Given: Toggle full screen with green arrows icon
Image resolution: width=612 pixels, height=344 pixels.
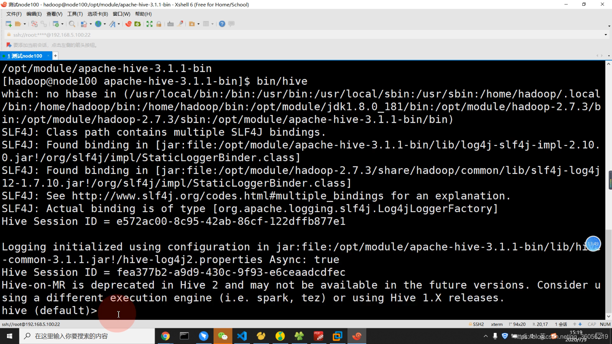Looking at the screenshot, I should [x=149, y=24].
